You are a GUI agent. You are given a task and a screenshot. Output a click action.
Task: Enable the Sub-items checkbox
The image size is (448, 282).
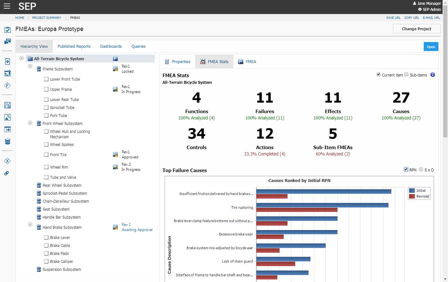click(405, 74)
